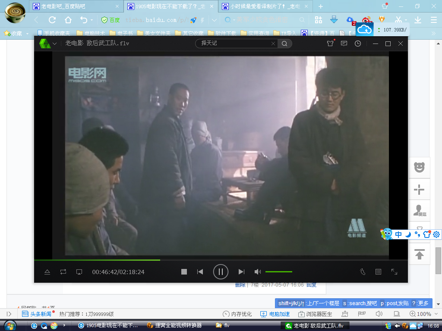Image resolution: width=442 pixels, height=331 pixels.
Task: Clear the player search text with X
Action: pos(273,44)
